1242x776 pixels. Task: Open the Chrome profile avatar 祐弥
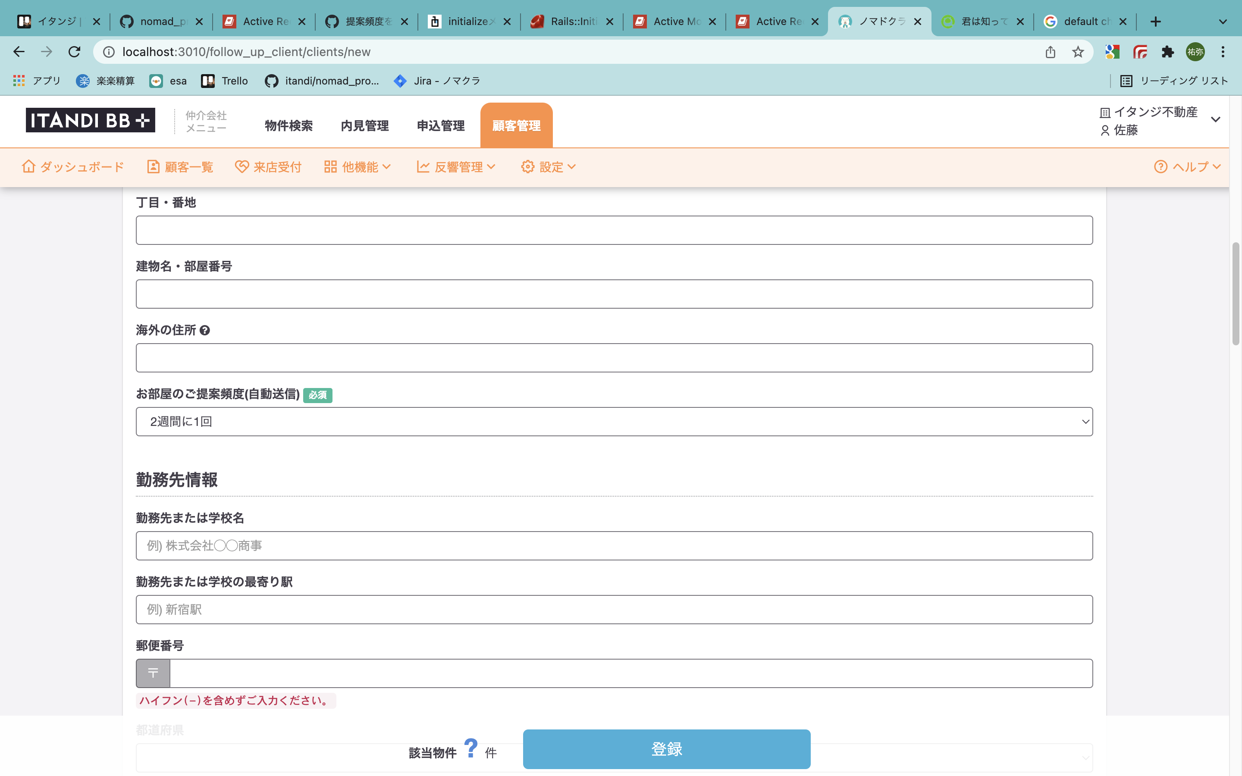1195,52
